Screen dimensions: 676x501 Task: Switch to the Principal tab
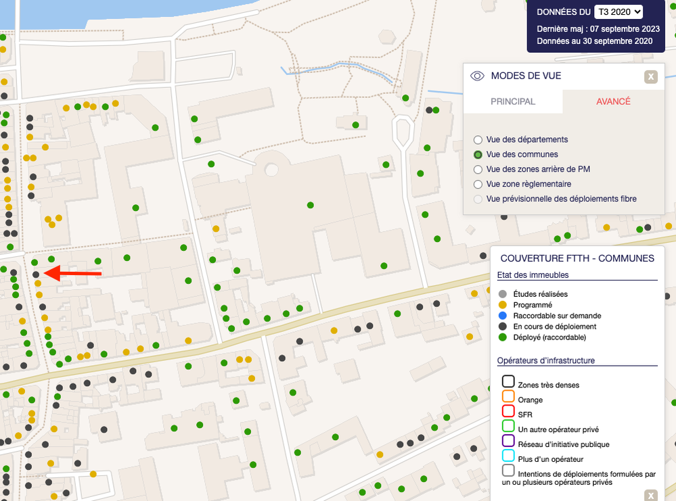(513, 101)
